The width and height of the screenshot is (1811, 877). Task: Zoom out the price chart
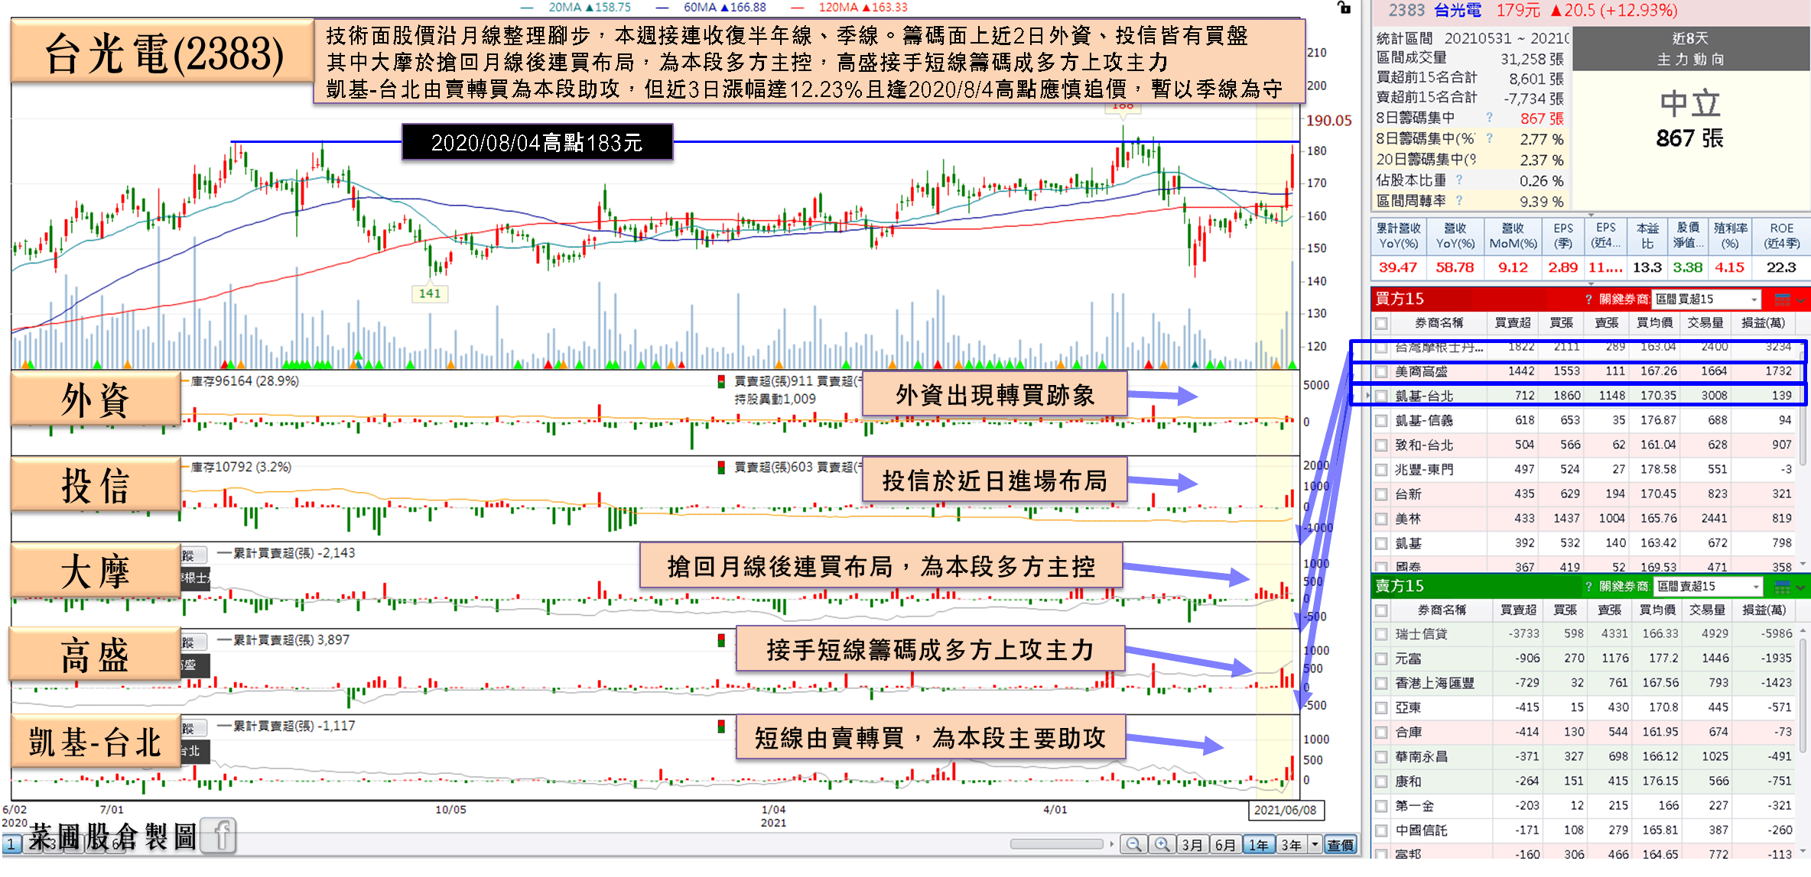(1133, 844)
